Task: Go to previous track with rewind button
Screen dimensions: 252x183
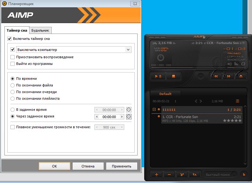Action: pyautogui.click(x=216, y=76)
